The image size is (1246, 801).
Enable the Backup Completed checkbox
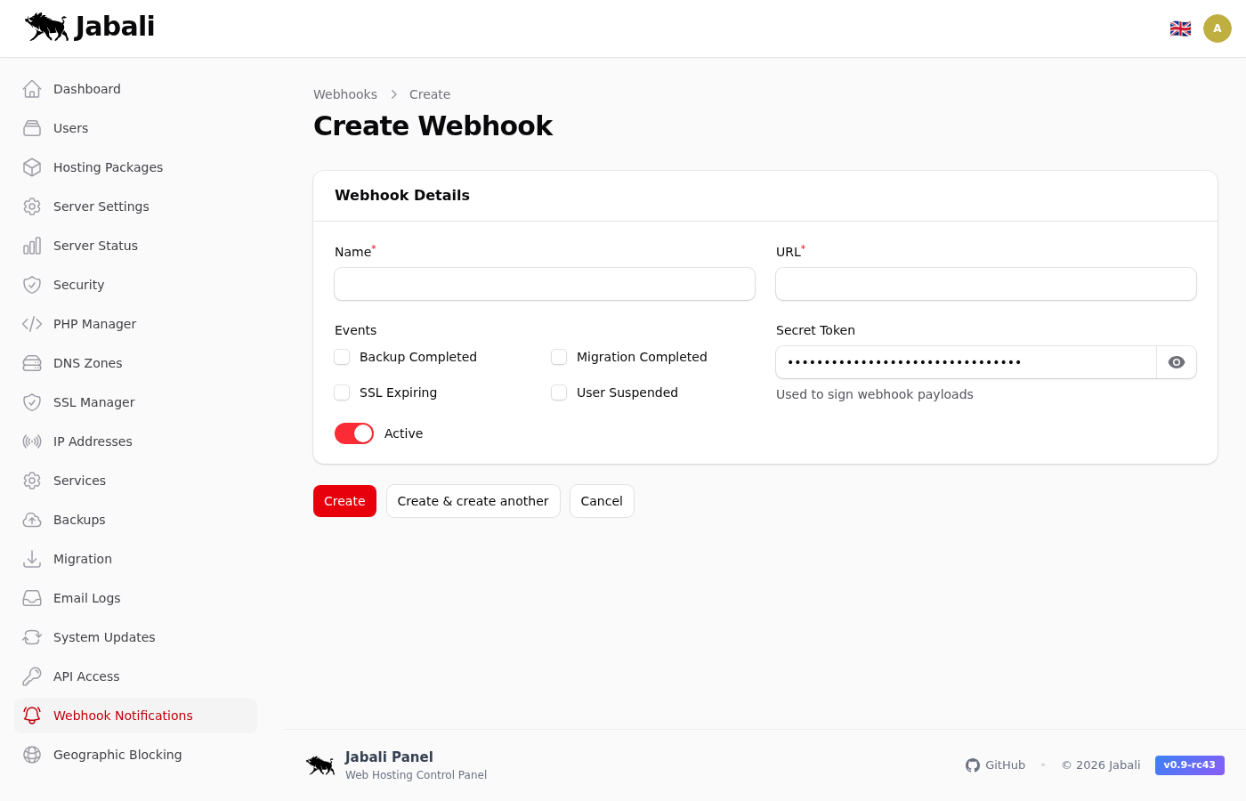[342, 357]
